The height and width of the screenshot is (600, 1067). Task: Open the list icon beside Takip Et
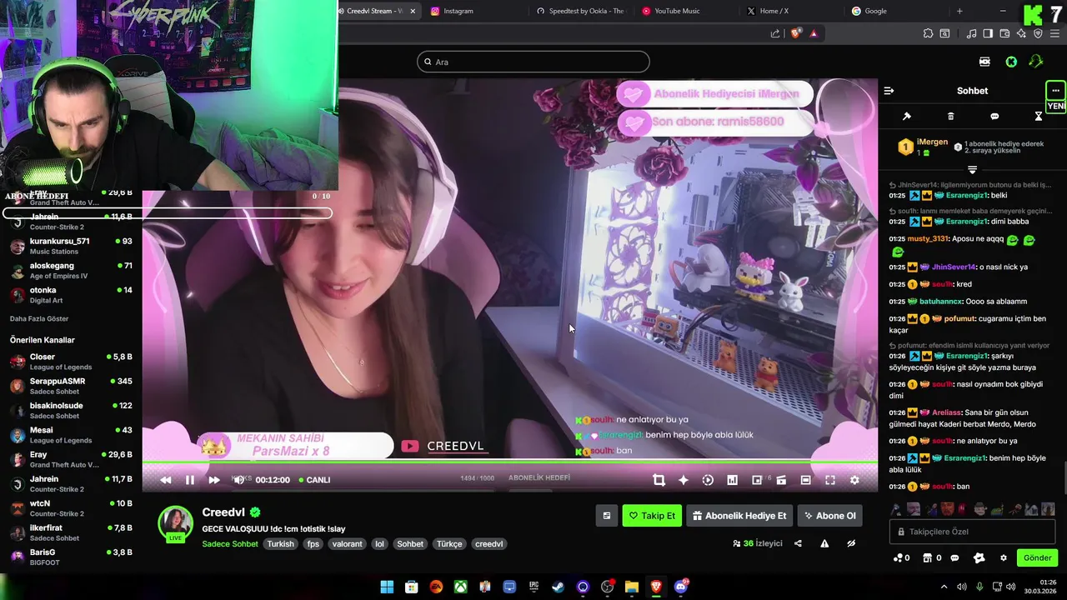point(607,516)
